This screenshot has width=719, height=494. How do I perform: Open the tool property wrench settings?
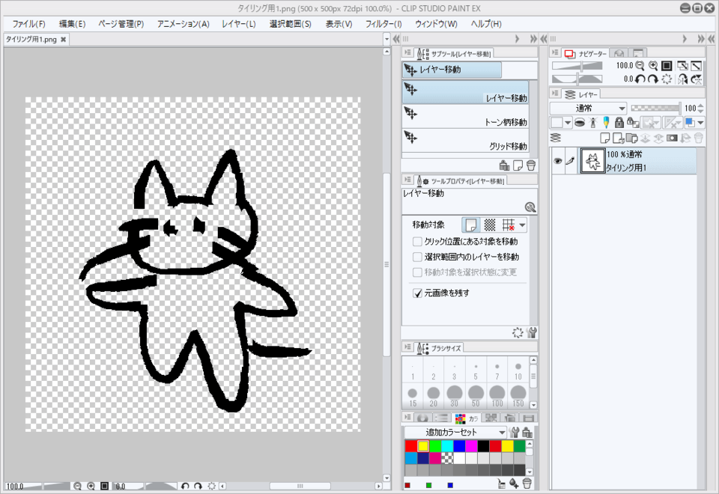tap(532, 333)
